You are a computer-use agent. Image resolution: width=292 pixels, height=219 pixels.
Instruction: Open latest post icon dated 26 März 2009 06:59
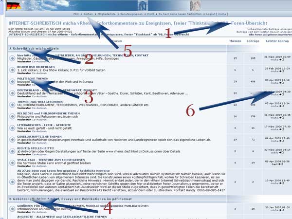click(282, 60)
